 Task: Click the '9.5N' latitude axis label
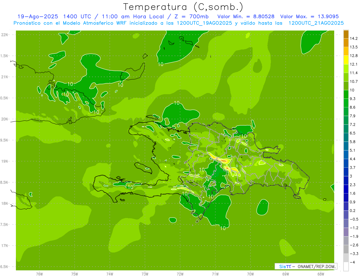[x=4, y=140]
